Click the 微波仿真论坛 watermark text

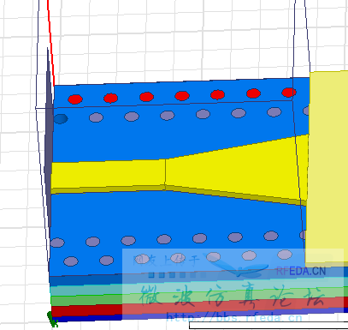coord(233,297)
